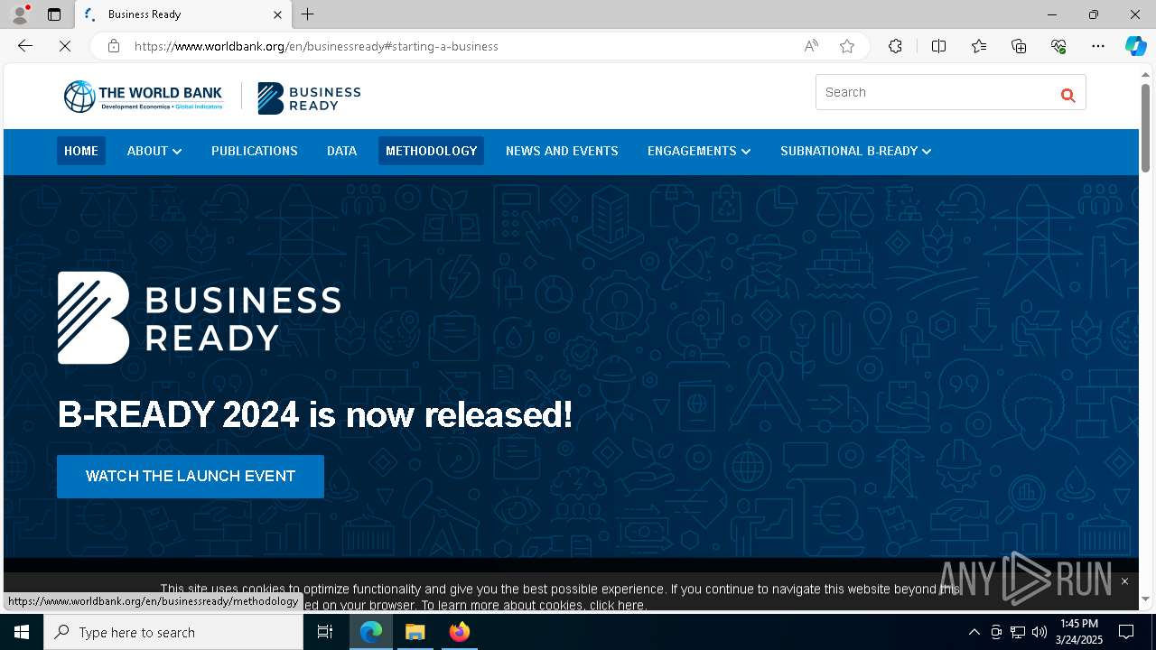This screenshot has height=650, width=1156.
Task: Click the page vertical scrollbar thumb
Action: [1145, 127]
